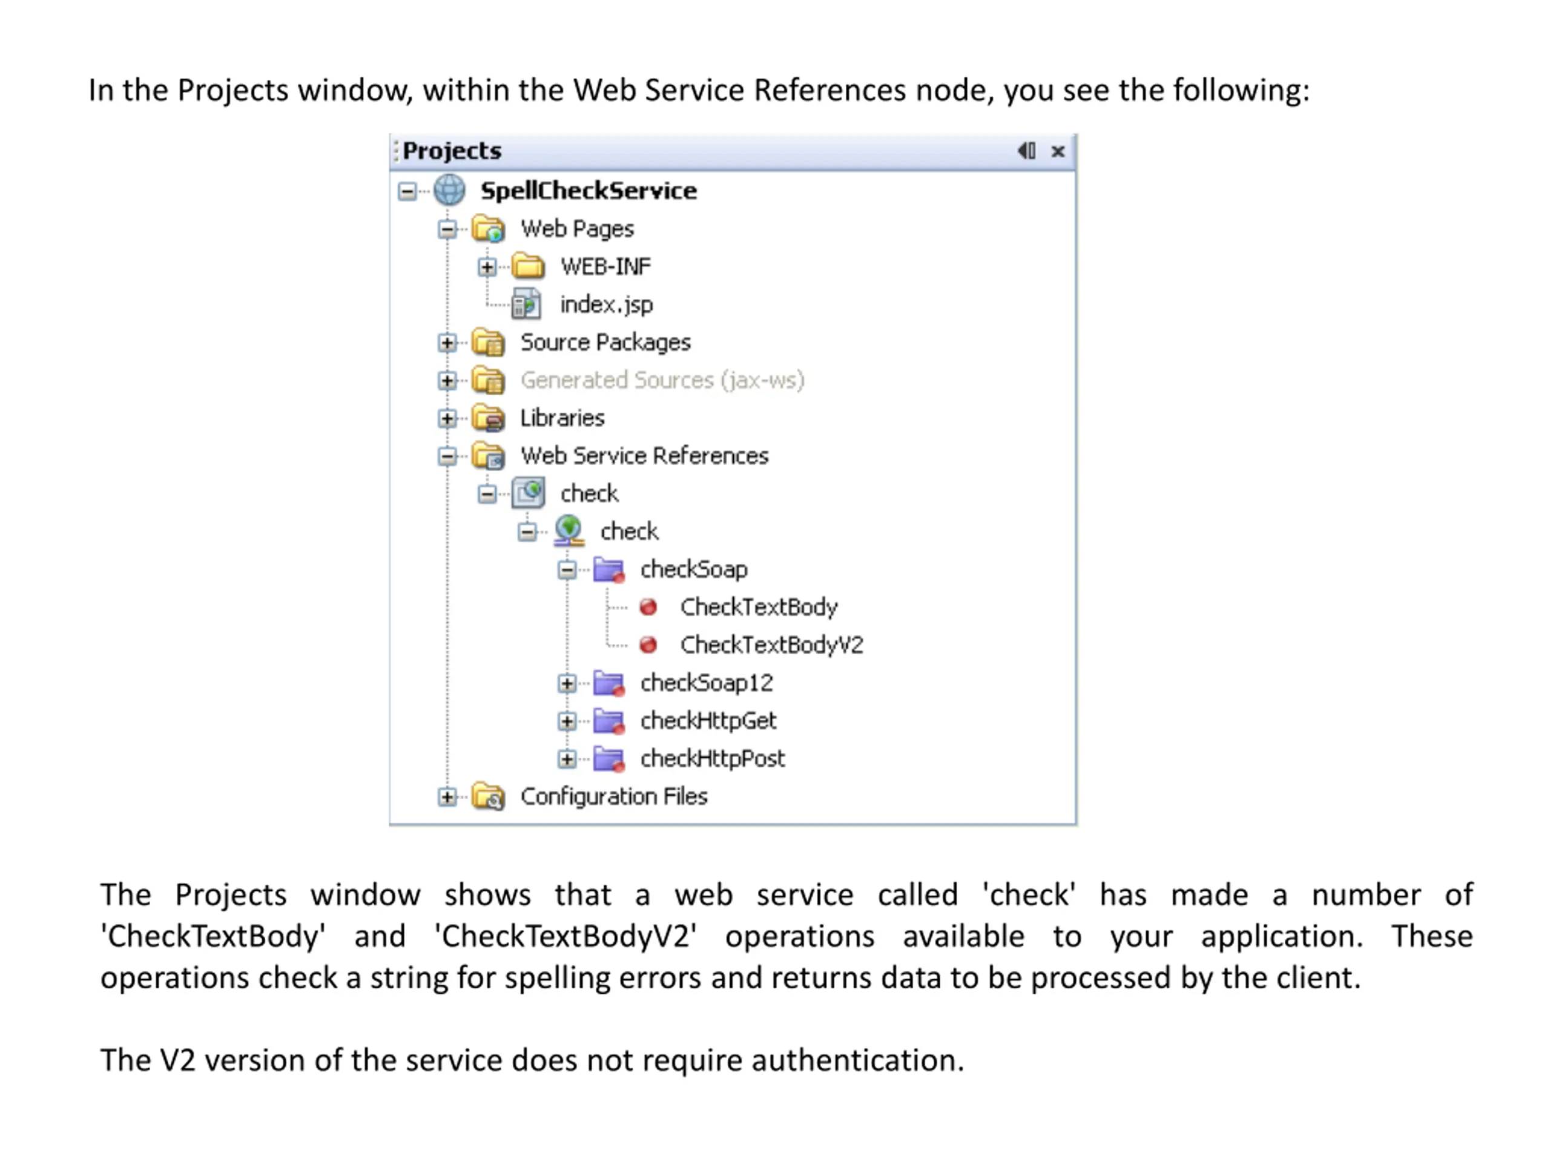Click the Libraries folder icon

487,418
